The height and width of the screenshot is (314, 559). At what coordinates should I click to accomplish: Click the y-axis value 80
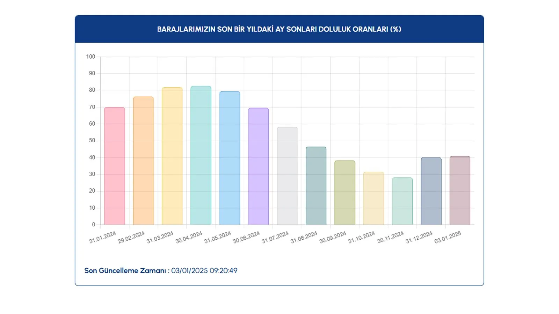click(x=92, y=90)
